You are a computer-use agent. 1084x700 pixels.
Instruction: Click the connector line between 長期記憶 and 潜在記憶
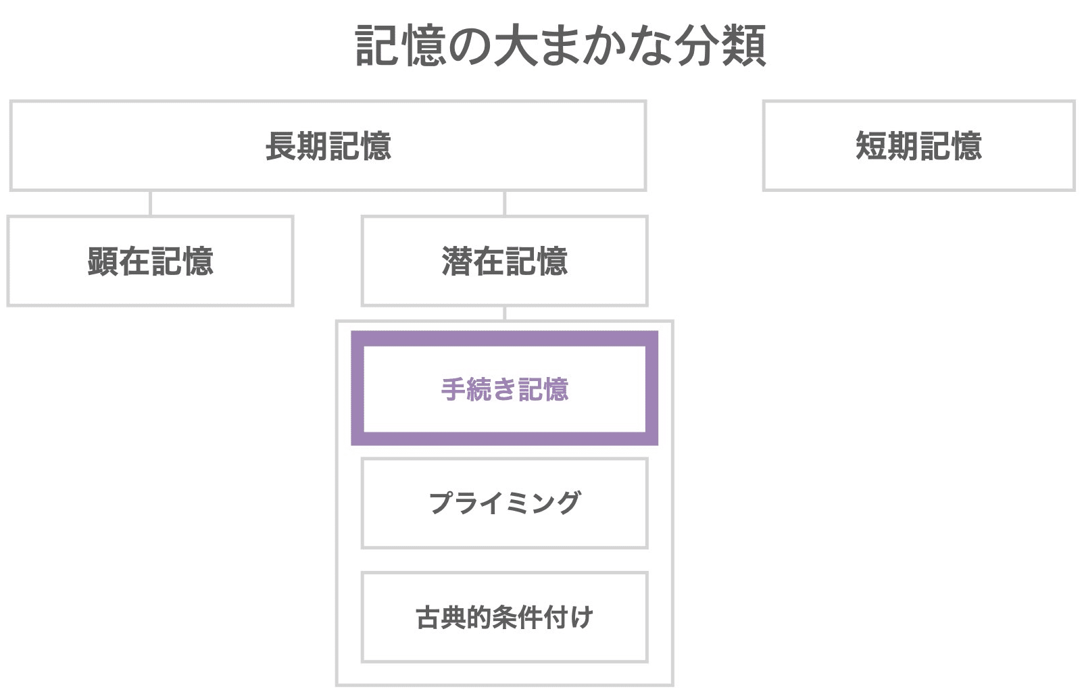pyautogui.click(x=505, y=203)
